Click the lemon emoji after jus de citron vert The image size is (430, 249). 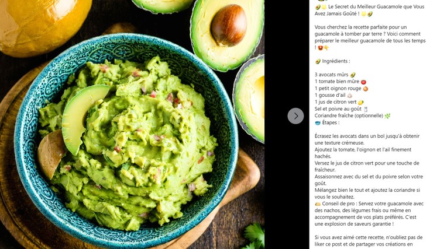(x=360, y=102)
